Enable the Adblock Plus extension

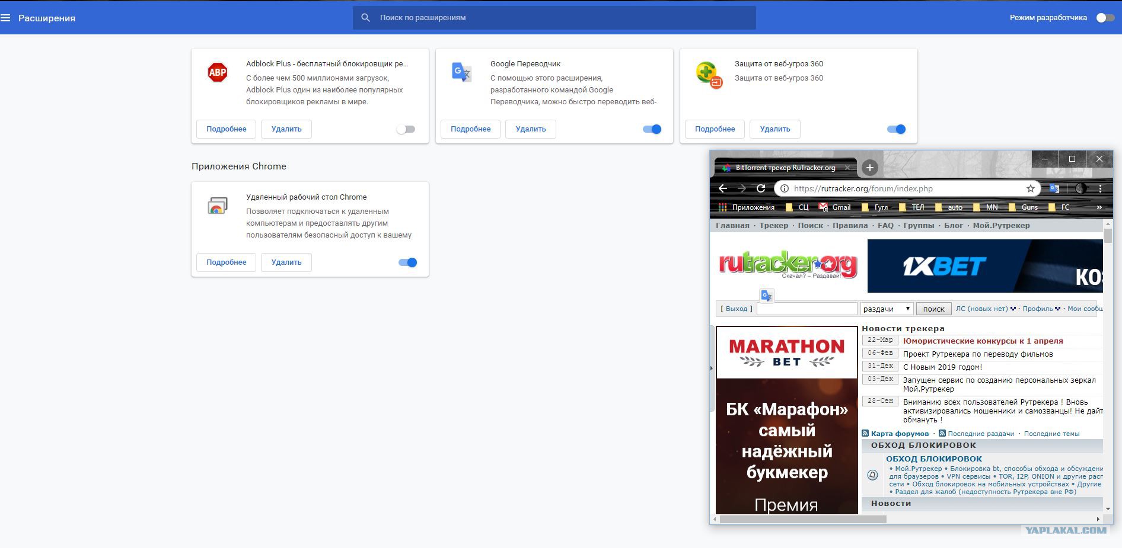(406, 129)
